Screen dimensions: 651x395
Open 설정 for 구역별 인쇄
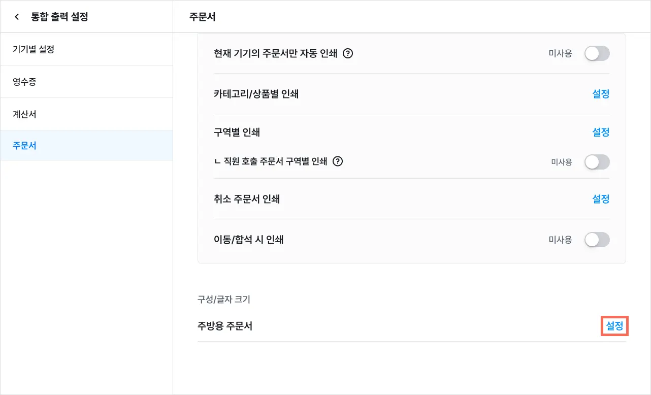click(x=601, y=133)
